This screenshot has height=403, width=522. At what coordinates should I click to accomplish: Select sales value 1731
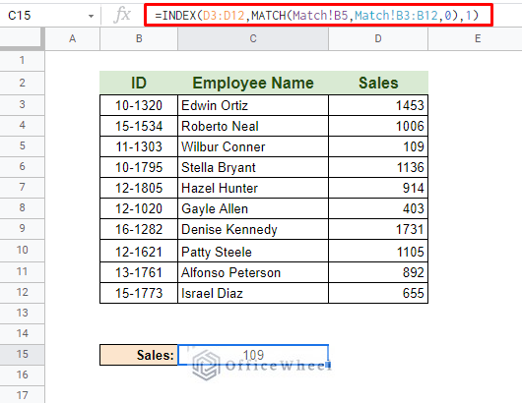click(378, 229)
